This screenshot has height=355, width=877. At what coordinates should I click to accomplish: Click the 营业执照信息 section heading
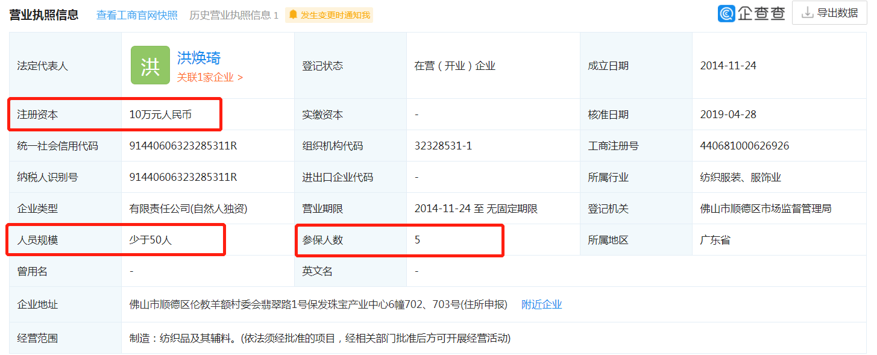tap(44, 14)
